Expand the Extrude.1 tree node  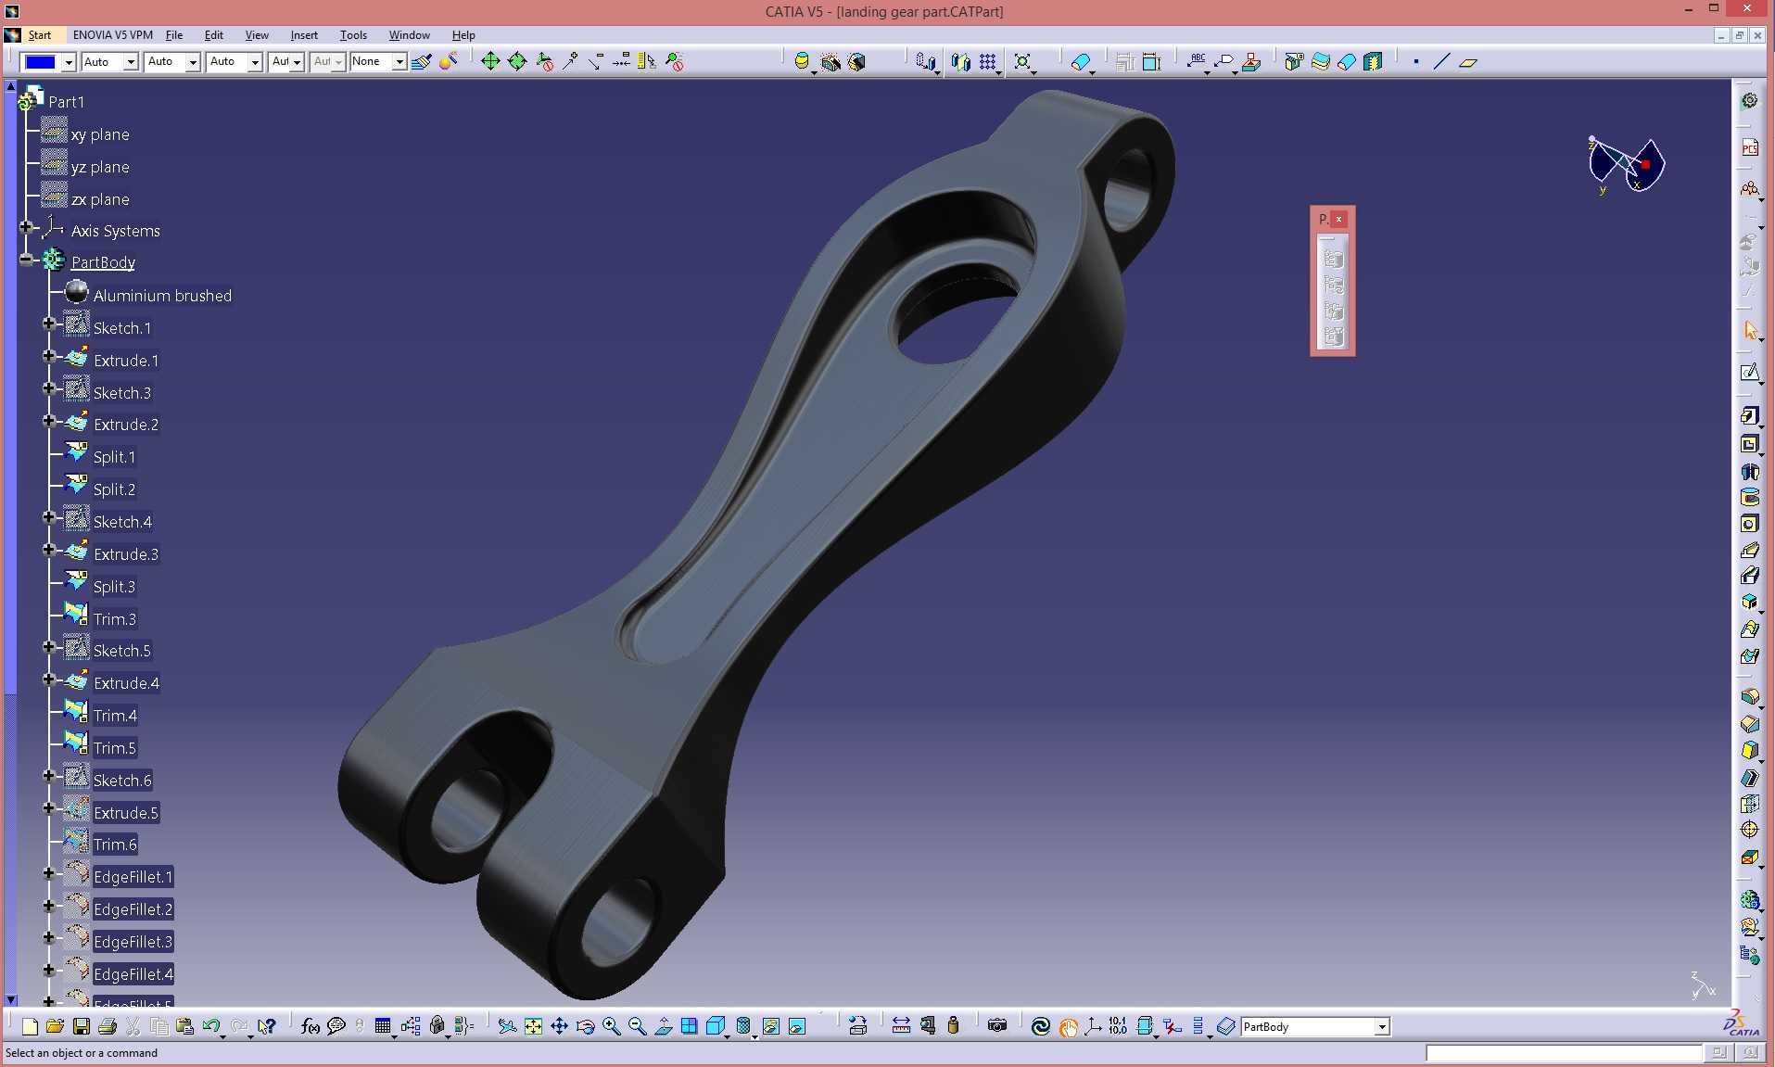(49, 356)
